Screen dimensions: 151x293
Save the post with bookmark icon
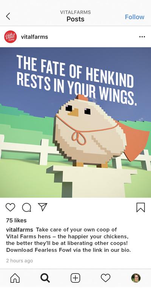[140, 207]
